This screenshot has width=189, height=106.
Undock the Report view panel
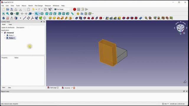coord(184,91)
